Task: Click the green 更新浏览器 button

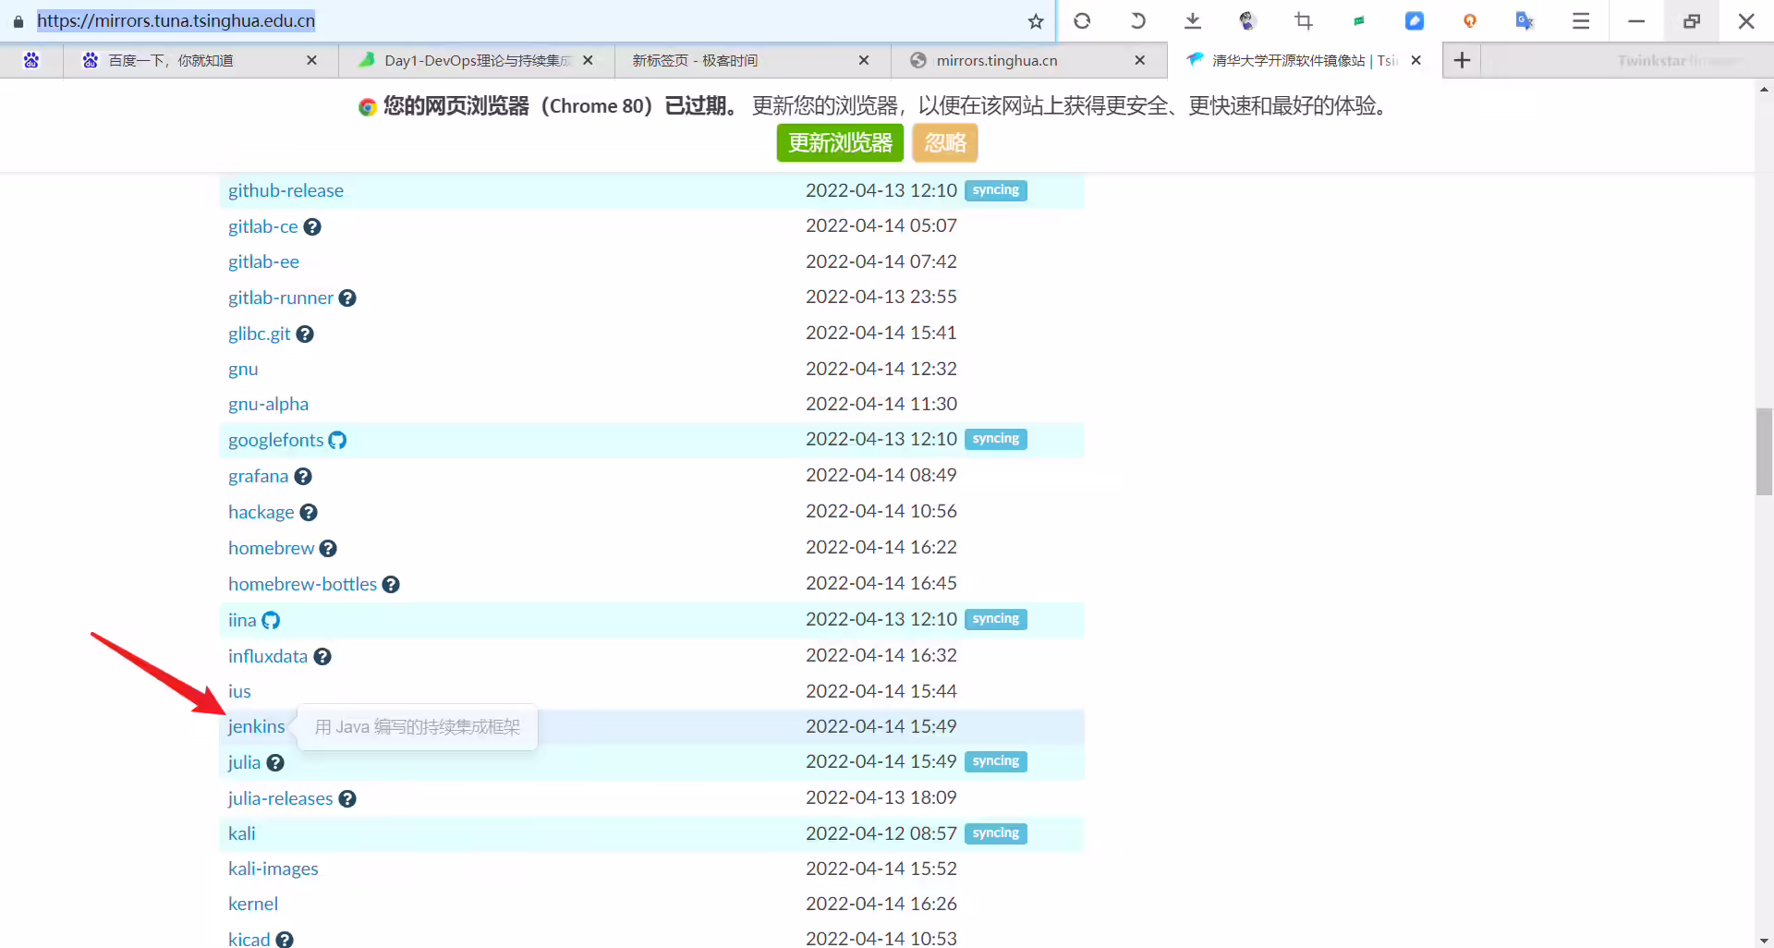Action: pos(840,143)
